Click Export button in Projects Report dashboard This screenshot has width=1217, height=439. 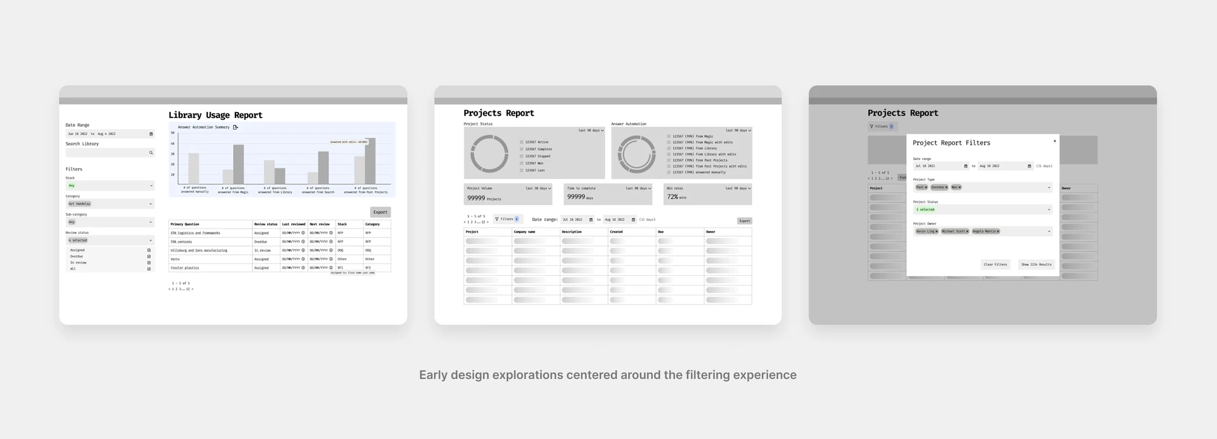coord(744,221)
